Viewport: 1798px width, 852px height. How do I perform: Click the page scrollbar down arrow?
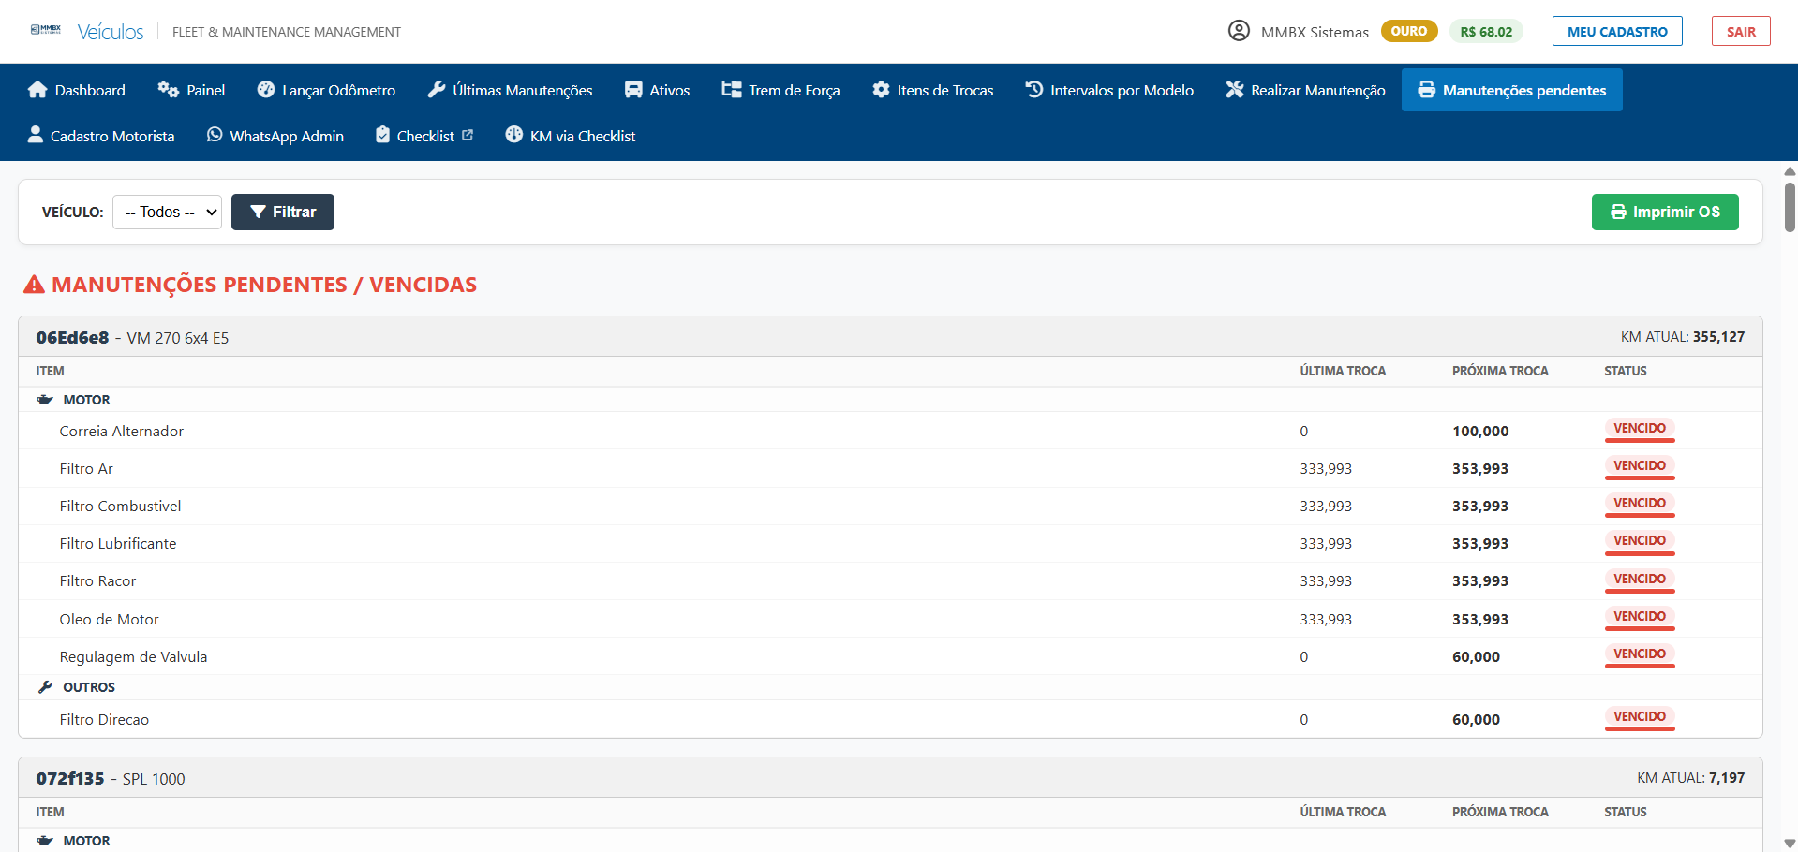(1790, 844)
